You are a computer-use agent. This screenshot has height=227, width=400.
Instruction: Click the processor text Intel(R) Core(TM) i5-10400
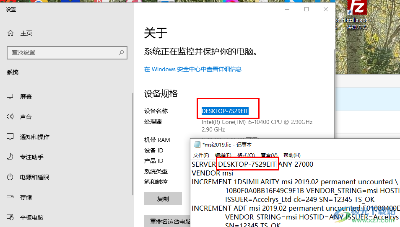click(x=257, y=122)
